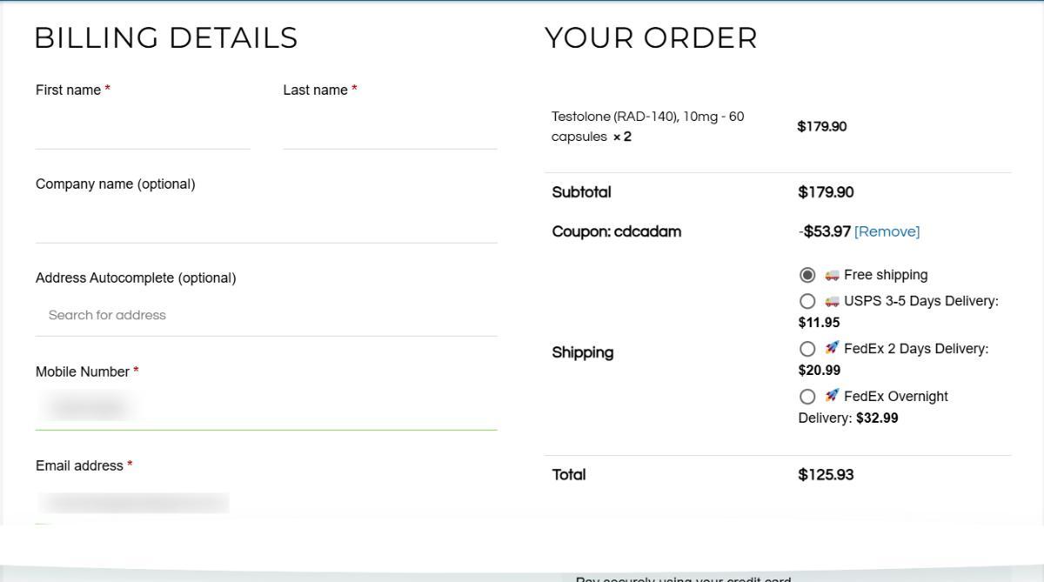The height and width of the screenshot is (582, 1044).
Task: Click the truck icon beside USPS delivery
Action: click(x=832, y=301)
